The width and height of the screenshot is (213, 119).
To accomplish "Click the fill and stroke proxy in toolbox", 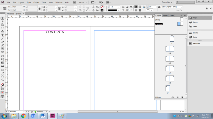I will [2, 85].
